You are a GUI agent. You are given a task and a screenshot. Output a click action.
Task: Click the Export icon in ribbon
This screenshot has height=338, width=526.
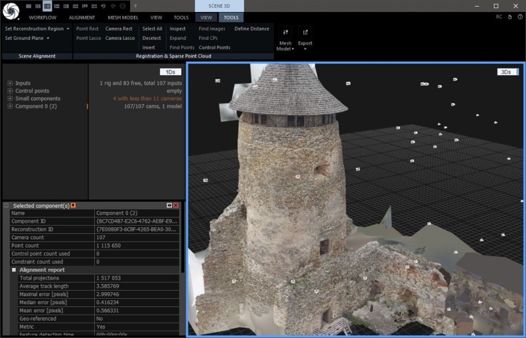tap(305, 32)
